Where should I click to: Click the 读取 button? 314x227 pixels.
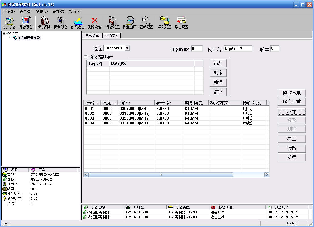[x=292, y=148]
